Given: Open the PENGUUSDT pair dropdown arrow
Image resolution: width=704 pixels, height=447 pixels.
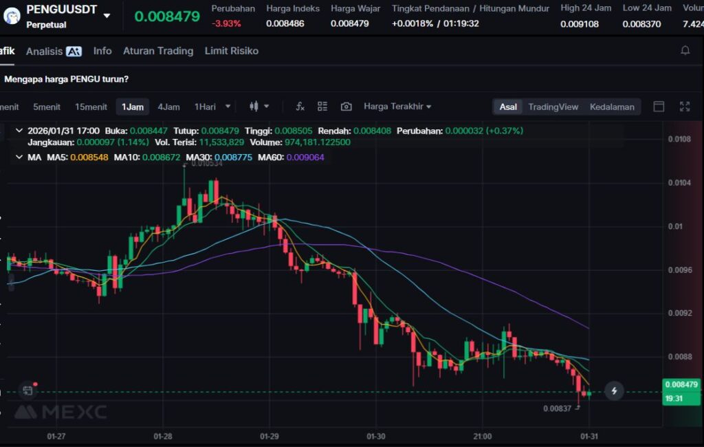Looking at the screenshot, I should click(107, 15).
